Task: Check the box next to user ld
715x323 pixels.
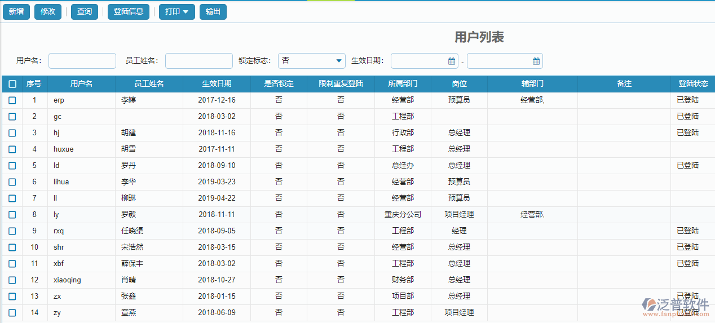Action: [12, 166]
